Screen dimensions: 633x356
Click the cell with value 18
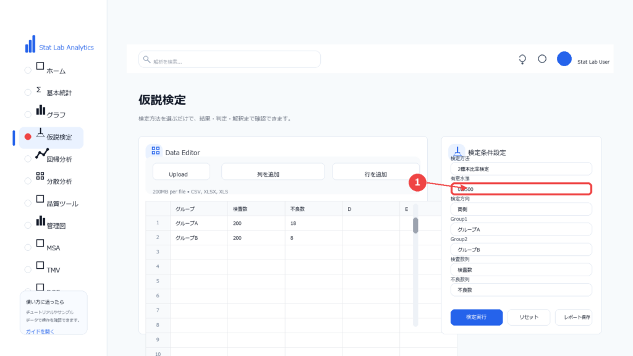point(313,223)
